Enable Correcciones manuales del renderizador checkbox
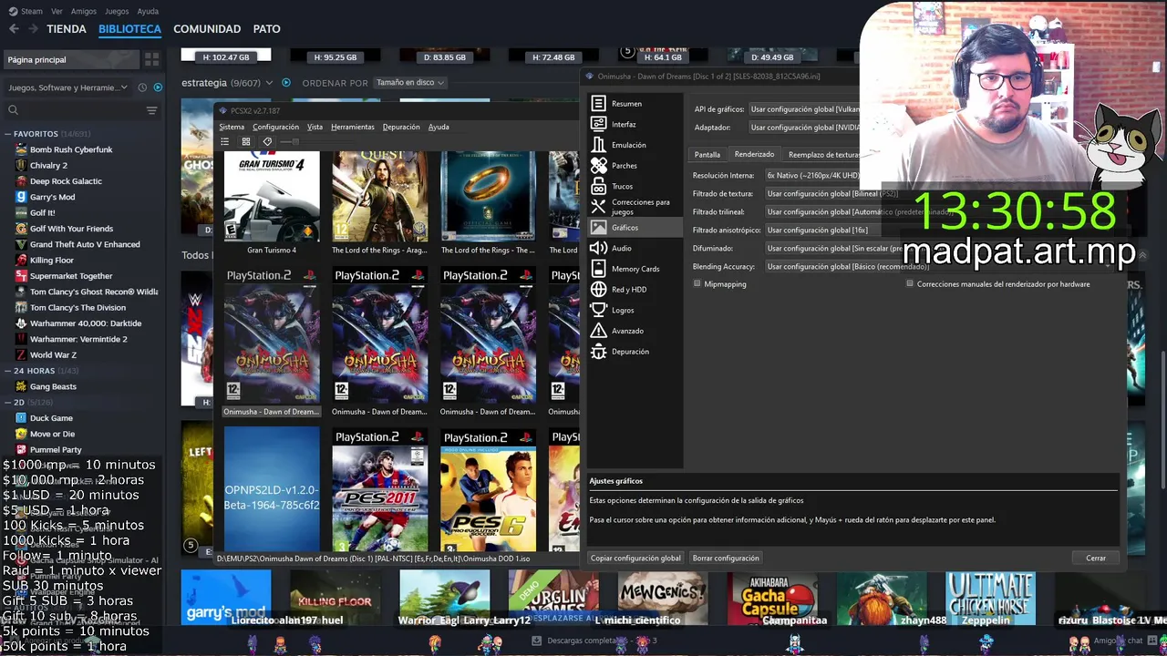Screen dimensions: 1167x656 tap(910, 283)
